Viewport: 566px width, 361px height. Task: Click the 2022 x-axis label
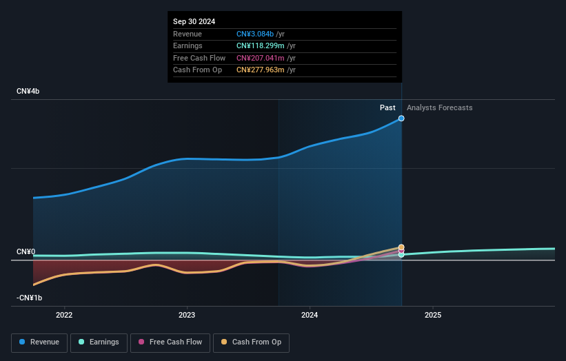pyautogui.click(x=64, y=315)
